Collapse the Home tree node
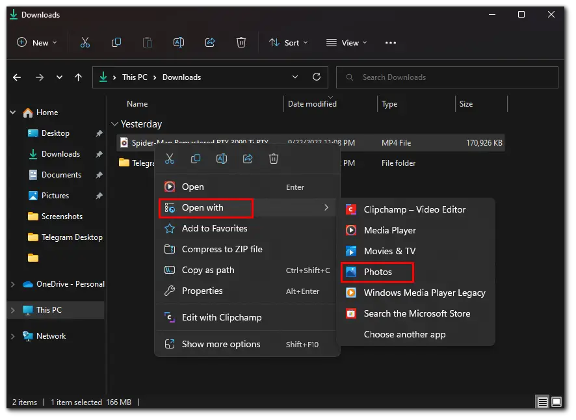 click(x=13, y=112)
